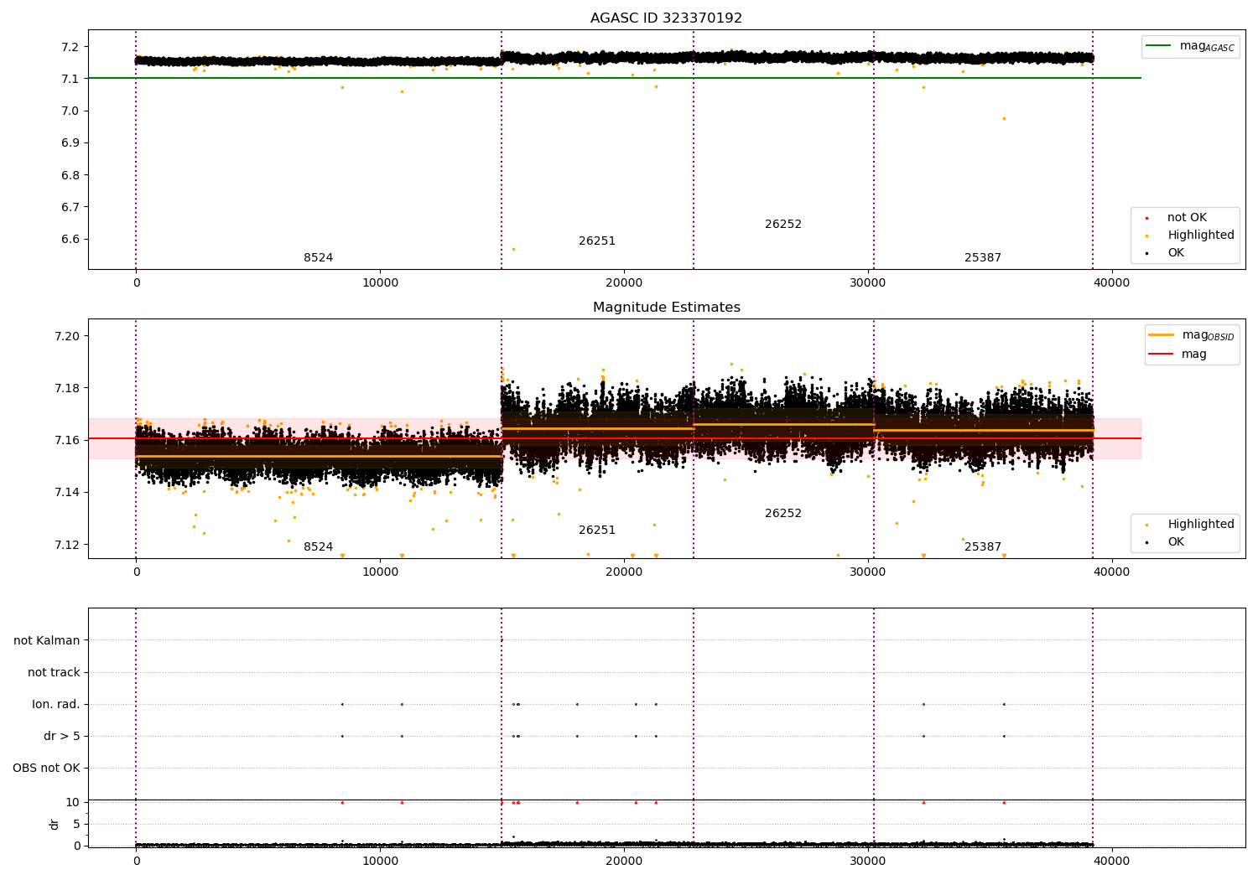Click the '6.7' y-axis tick label

pos(71,207)
